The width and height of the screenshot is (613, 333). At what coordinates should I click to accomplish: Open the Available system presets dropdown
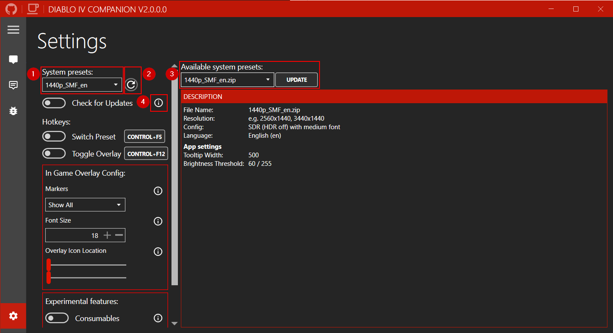(227, 80)
